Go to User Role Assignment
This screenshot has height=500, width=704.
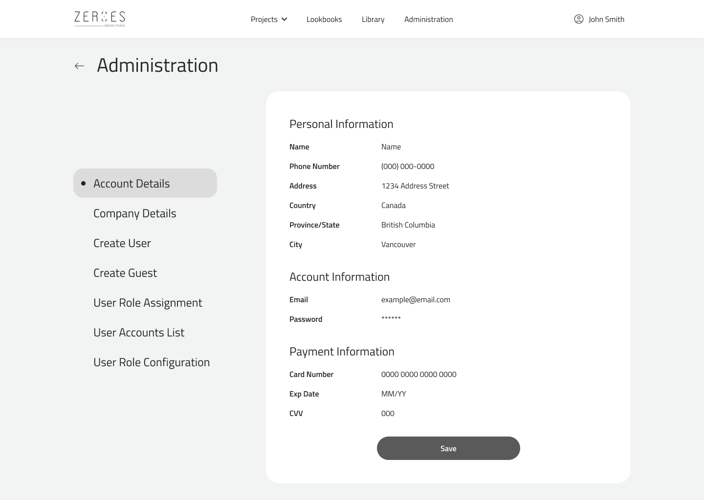[x=148, y=303]
